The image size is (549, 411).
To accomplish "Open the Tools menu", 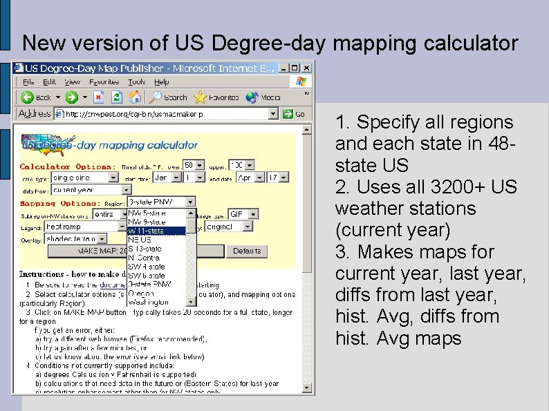I will [x=136, y=82].
